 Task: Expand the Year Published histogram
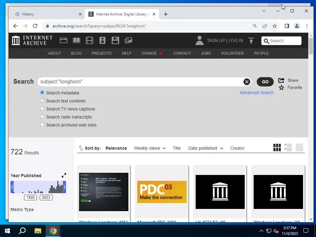(64, 175)
